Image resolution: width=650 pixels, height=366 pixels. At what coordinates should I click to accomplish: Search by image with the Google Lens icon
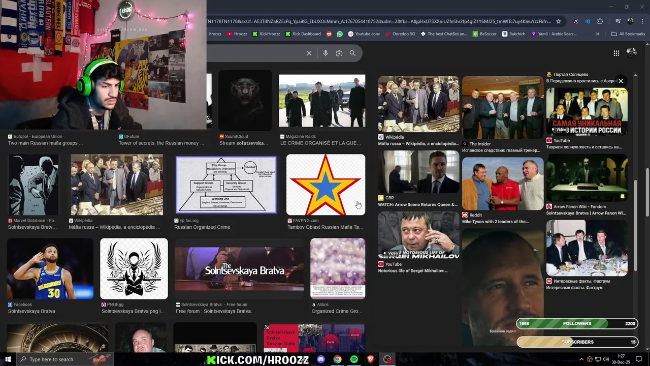click(339, 53)
